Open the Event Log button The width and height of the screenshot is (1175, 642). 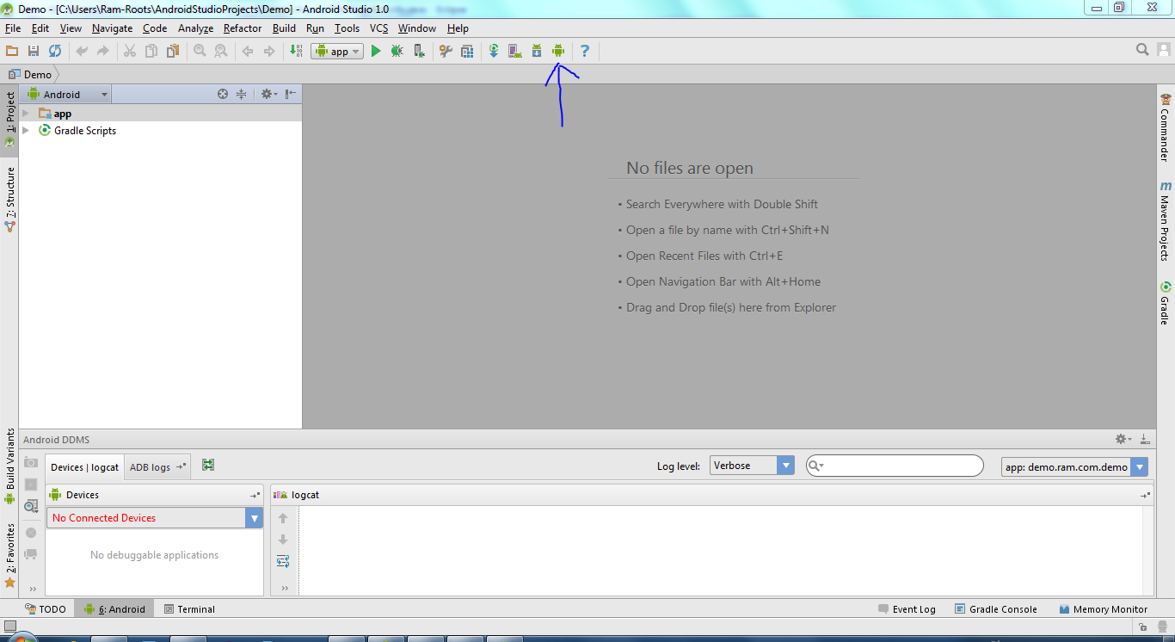point(907,609)
